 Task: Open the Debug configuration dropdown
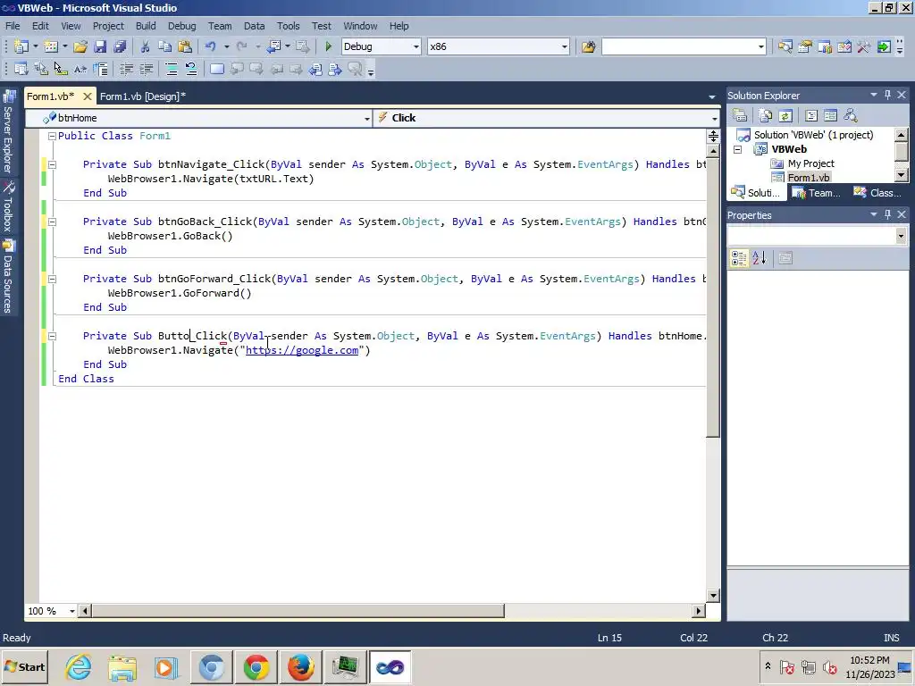tap(416, 46)
